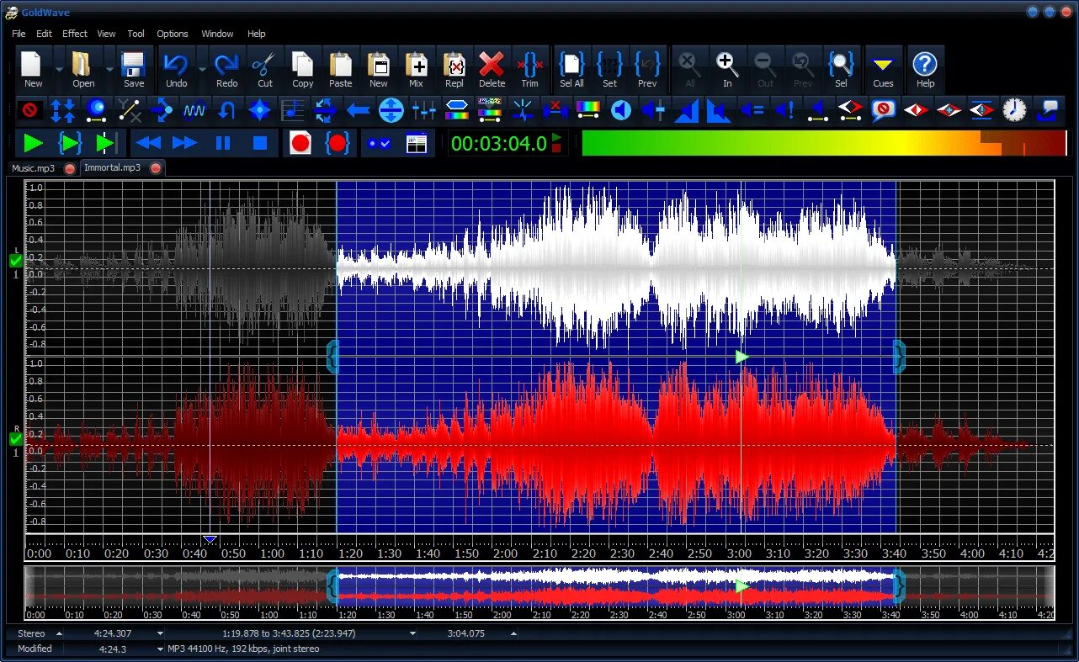Select the Cut tool
Viewport: 1079px width, 662px height.
pos(264,69)
